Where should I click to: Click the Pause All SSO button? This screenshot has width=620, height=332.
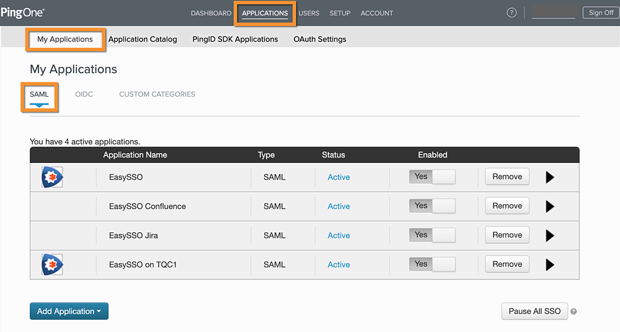tap(534, 311)
